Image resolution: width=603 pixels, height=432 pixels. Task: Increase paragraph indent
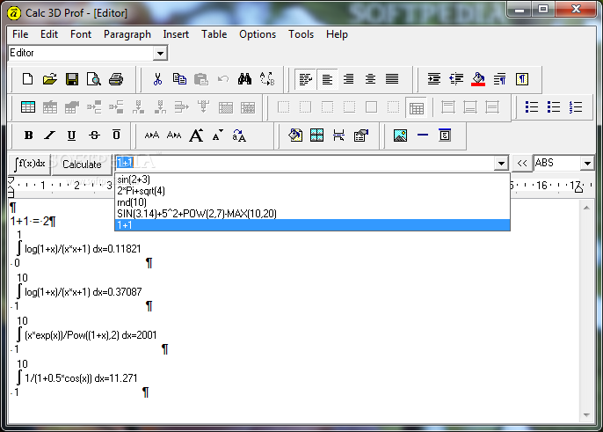(x=434, y=79)
